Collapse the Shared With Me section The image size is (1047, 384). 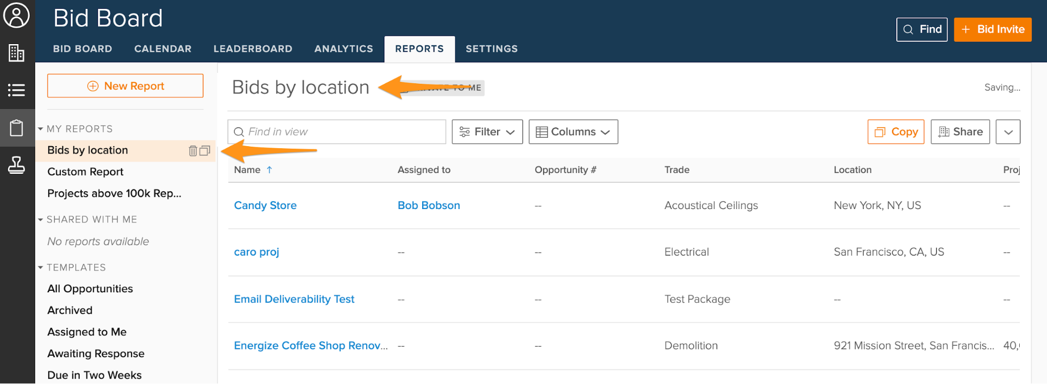point(40,220)
